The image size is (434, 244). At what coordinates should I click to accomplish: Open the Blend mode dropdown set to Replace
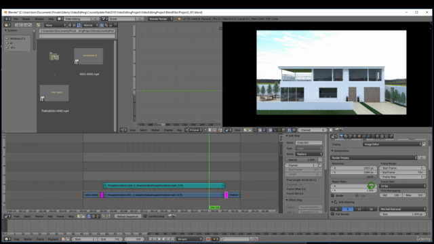(309, 154)
